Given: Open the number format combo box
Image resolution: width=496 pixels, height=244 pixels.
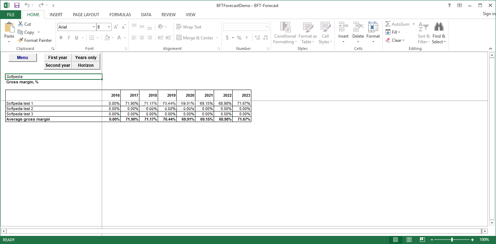Looking at the screenshot, I should click(246, 27).
